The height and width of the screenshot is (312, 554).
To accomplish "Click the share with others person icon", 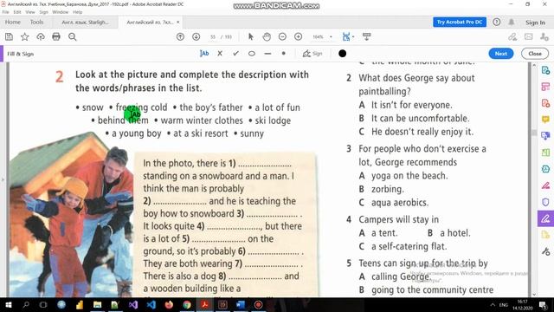I will [544, 36].
